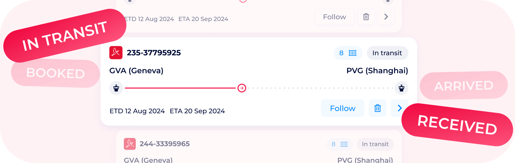This screenshot has height=163, width=515.
Task: Expand the top card using its gray chevron
Action: point(386,17)
